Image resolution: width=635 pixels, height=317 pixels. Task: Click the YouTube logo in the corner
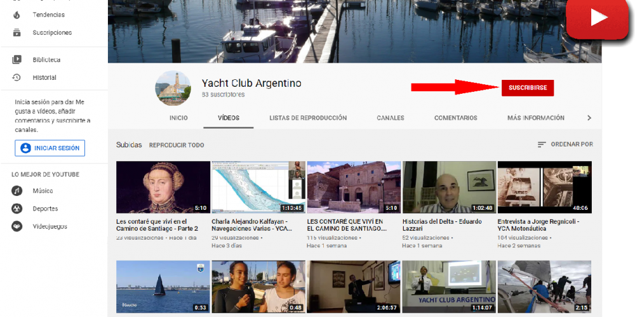596,19
